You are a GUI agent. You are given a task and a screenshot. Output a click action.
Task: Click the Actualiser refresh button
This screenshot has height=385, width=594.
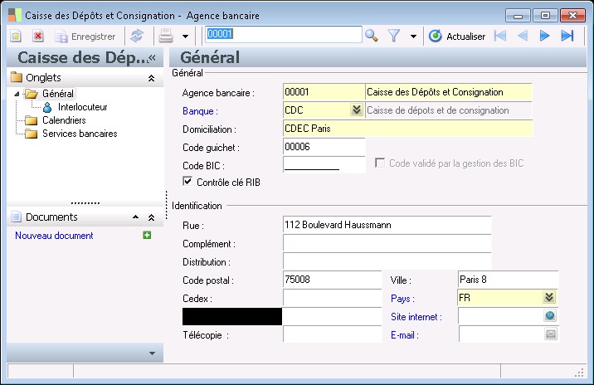[457, 36]
